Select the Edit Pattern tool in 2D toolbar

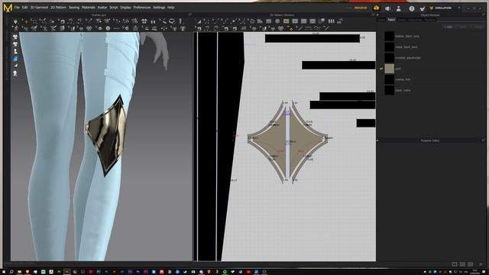[x=206, y=21]
